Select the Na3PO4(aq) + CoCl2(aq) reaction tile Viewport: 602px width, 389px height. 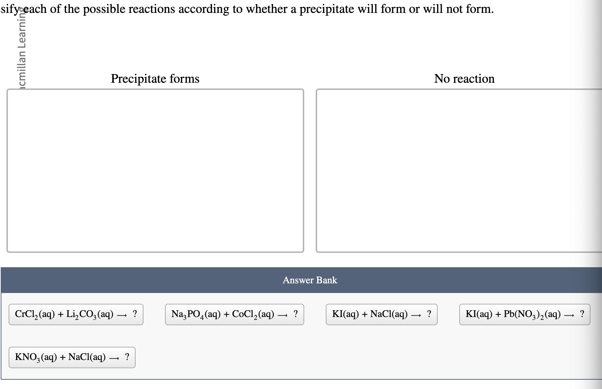tap(234, 314)
